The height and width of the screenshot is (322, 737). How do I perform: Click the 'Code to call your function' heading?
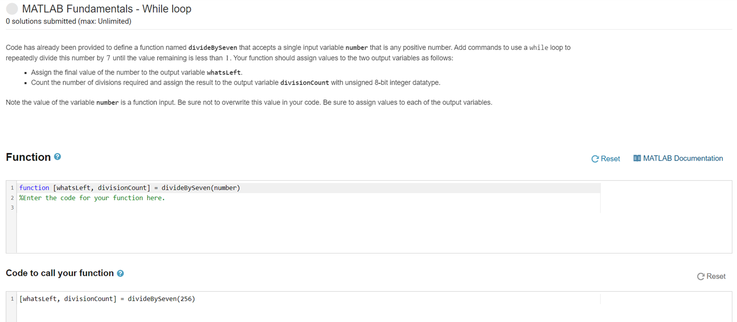60,273
